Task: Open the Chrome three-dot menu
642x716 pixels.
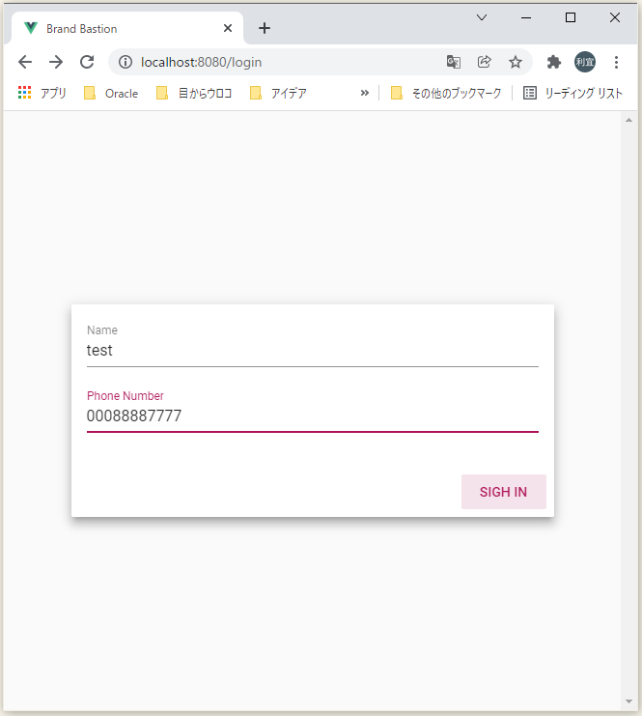Action: coord(616,62)
